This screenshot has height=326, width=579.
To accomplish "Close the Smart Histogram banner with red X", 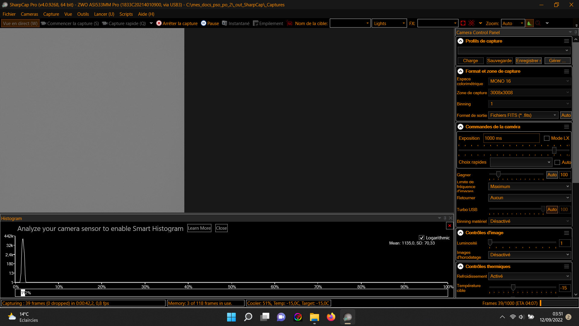I will [449, 225].
